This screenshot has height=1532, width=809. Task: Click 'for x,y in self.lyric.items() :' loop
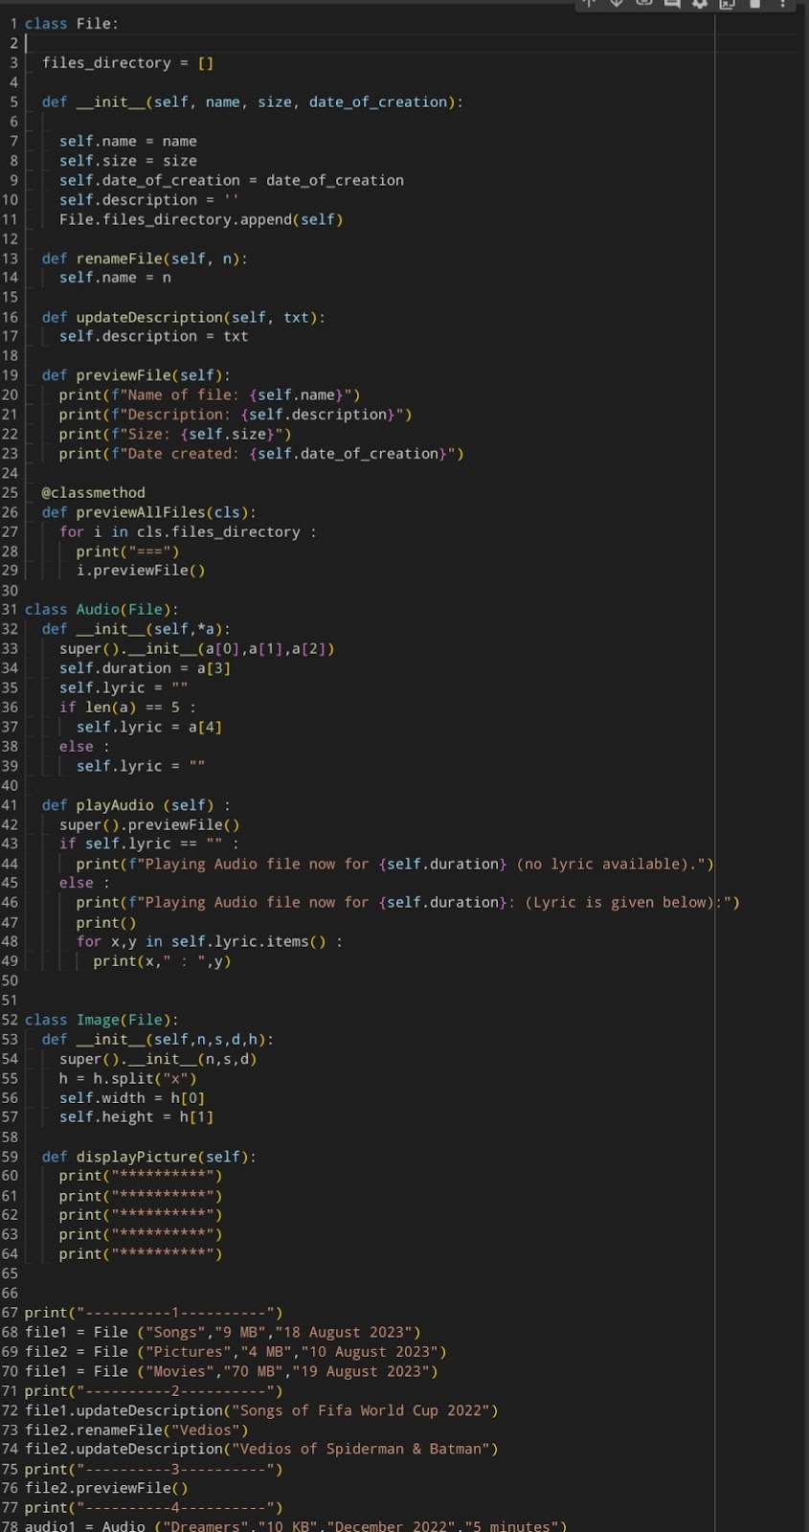click(210, 941)
